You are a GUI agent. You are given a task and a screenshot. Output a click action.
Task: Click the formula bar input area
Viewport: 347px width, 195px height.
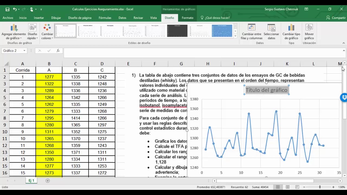202,53
